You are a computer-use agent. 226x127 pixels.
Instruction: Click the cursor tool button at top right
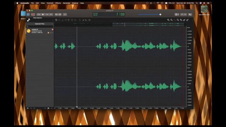coord(190,14)
